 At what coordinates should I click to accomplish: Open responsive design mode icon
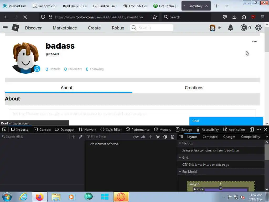coord(252,129)
